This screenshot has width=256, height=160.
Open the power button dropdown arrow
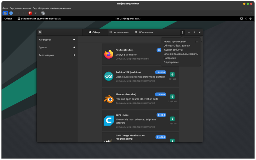click(x=35, y=13)
